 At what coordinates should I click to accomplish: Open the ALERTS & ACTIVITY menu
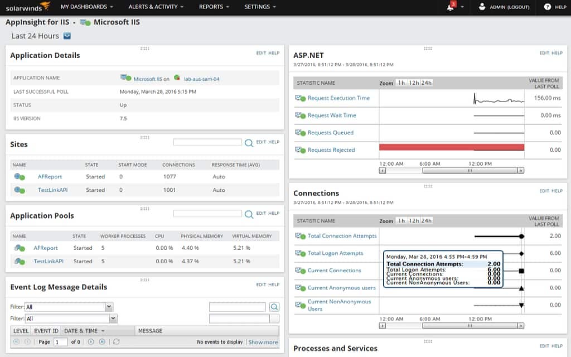click(153, 7)
